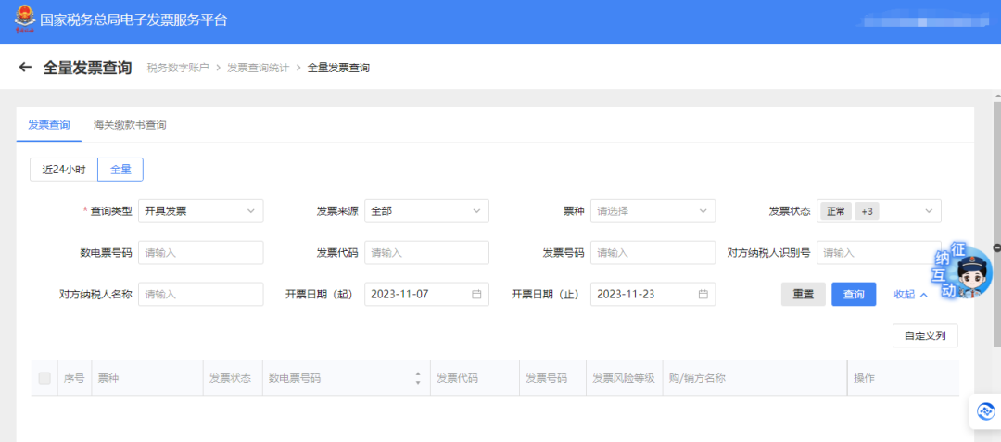Viewport: 1001px width, 442px height.
Task: Click the back arrow beside 全量发票查询
Action: [25, 68]
